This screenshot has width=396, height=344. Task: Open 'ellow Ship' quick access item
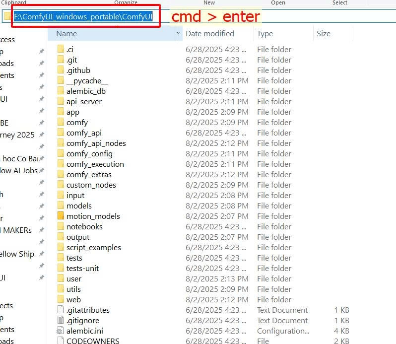point(17,254)
